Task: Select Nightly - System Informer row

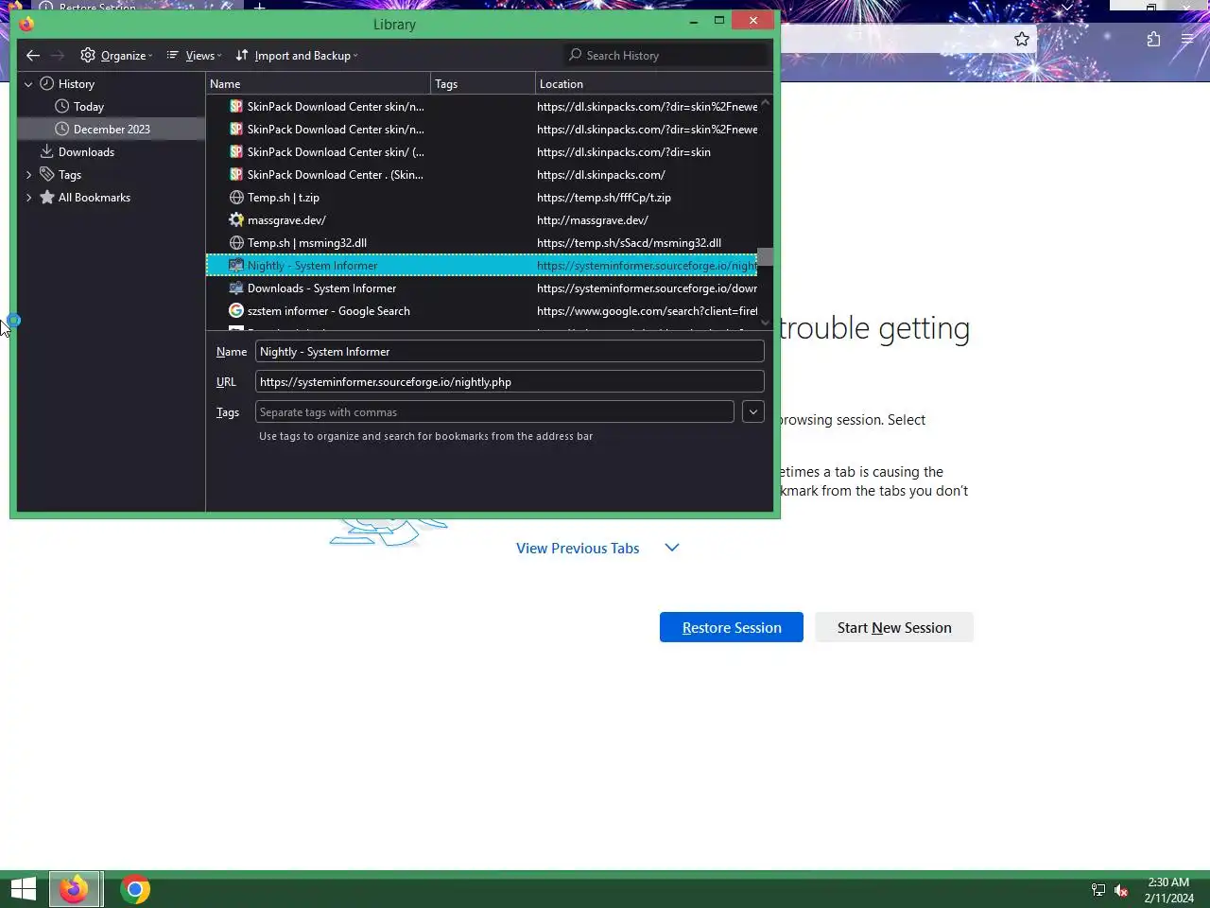Action: [x=482, y=266]
